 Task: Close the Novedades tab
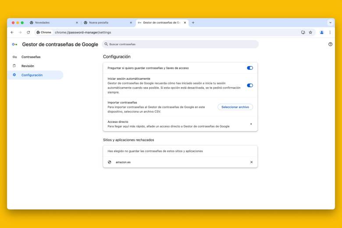click(x=77, y=22)
